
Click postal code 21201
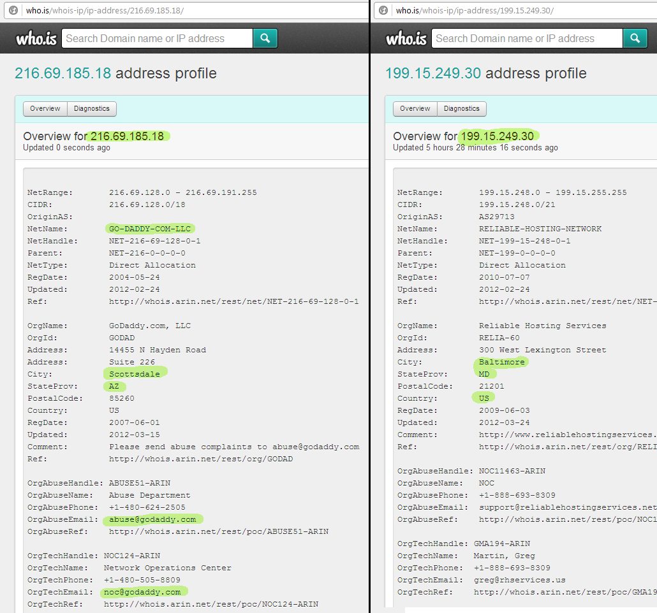[492, 386]
